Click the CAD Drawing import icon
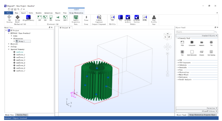The image size is (222, 121). 10,18
